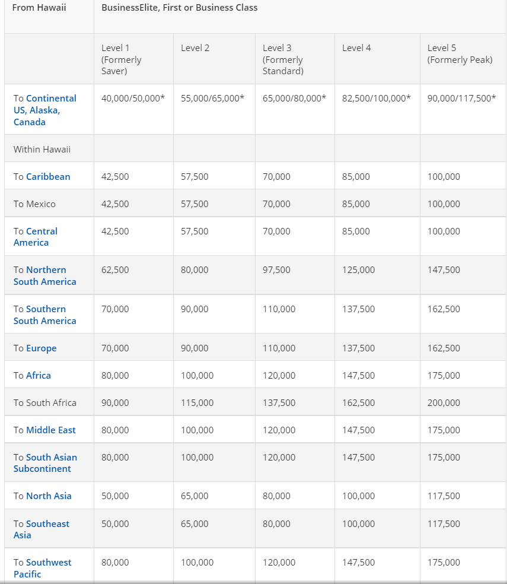This screenshot has height=584, width=507.
Task: Click the Caribbean destination link
Action: [48, 177]
